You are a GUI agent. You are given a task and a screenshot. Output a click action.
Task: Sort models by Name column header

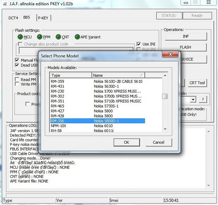pyautogui.click(x=118, y=75)
